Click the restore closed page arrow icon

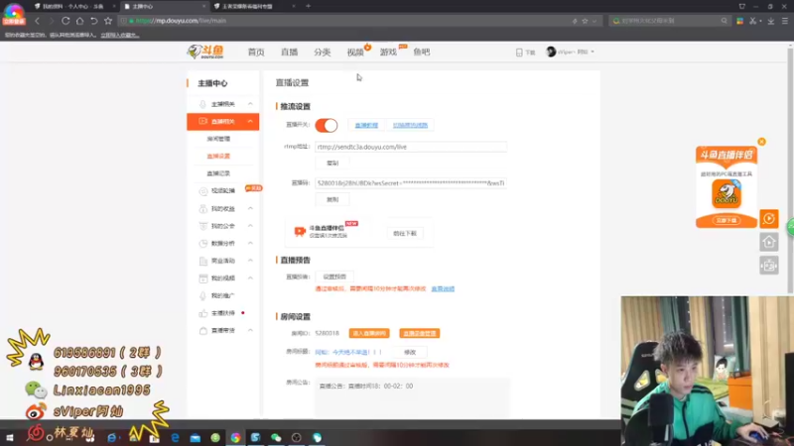coord(93,21)
